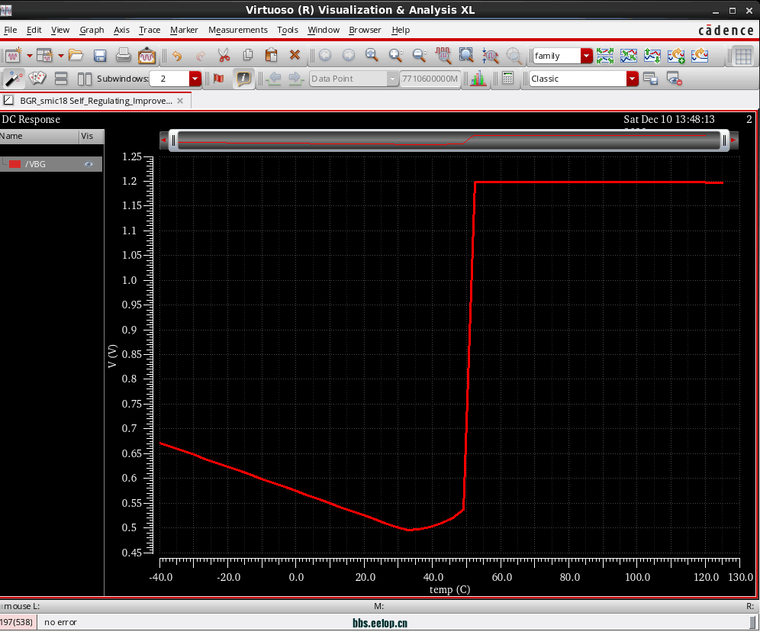Create a new subwindow
The height and width of the screenshot is (632, 760).
coord(45,56)
